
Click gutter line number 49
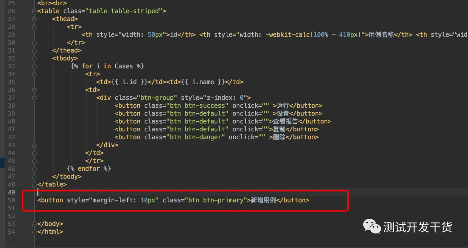(11, 192)
